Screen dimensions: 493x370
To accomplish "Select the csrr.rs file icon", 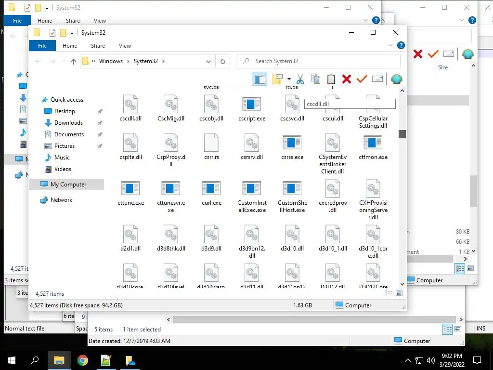I will [211, 143].
